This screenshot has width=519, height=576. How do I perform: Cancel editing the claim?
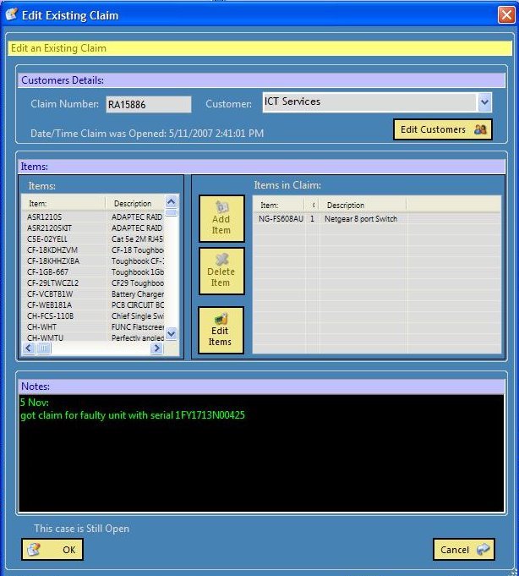[x=462, y=550]
